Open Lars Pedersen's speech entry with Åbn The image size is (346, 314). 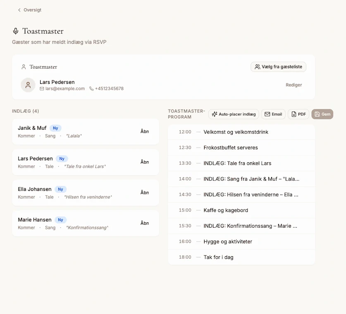[144, 162]
